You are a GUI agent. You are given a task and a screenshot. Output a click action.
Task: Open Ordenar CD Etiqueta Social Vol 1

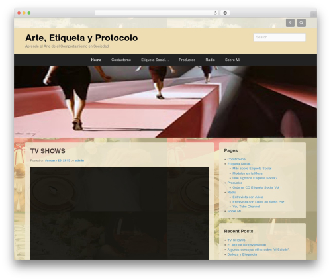257,187
